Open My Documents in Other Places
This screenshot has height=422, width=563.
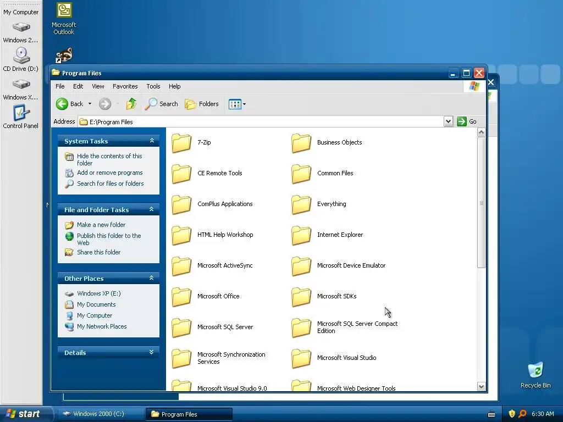point(96,304)
